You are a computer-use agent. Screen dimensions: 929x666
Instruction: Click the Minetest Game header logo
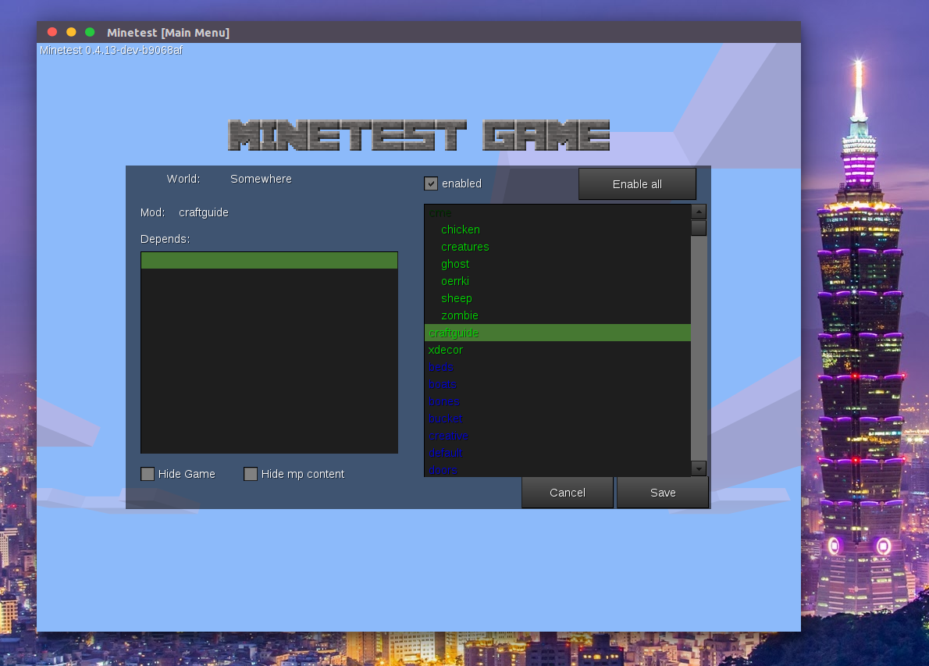pyautogui.click(x=418, y=136)
